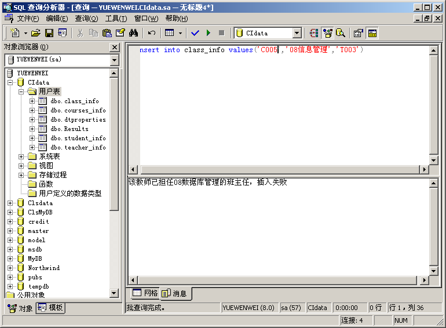Click Display Estimated Execution Plan icon
Screen dimensions: 446x328
pyautogui.click(x=314, y=33)
